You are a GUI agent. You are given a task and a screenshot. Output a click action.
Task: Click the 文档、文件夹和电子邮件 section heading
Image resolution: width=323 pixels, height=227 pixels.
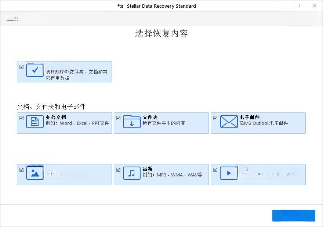tap(51, 107)
